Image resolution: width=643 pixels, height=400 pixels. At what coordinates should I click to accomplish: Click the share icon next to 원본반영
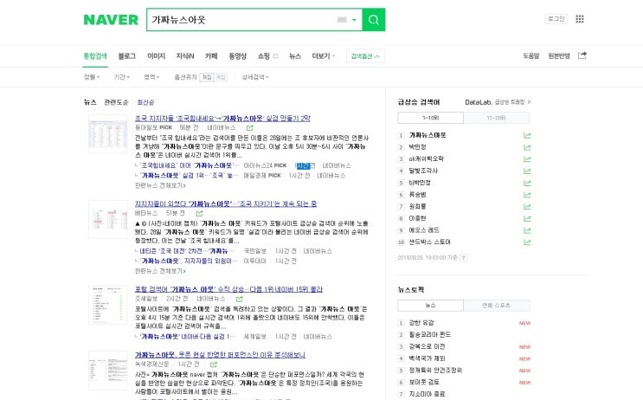[x=582, y=55]
